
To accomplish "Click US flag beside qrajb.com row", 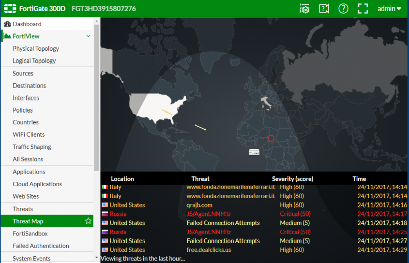I will [105, 205].
